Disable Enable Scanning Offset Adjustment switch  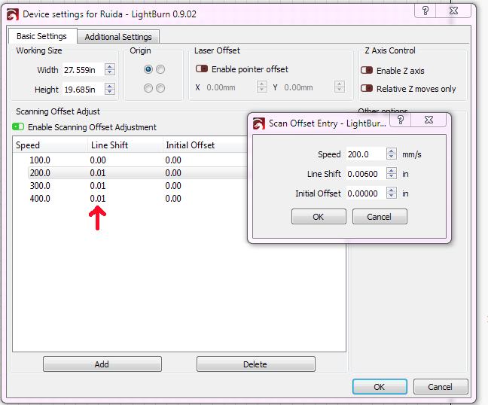(18, 126)
